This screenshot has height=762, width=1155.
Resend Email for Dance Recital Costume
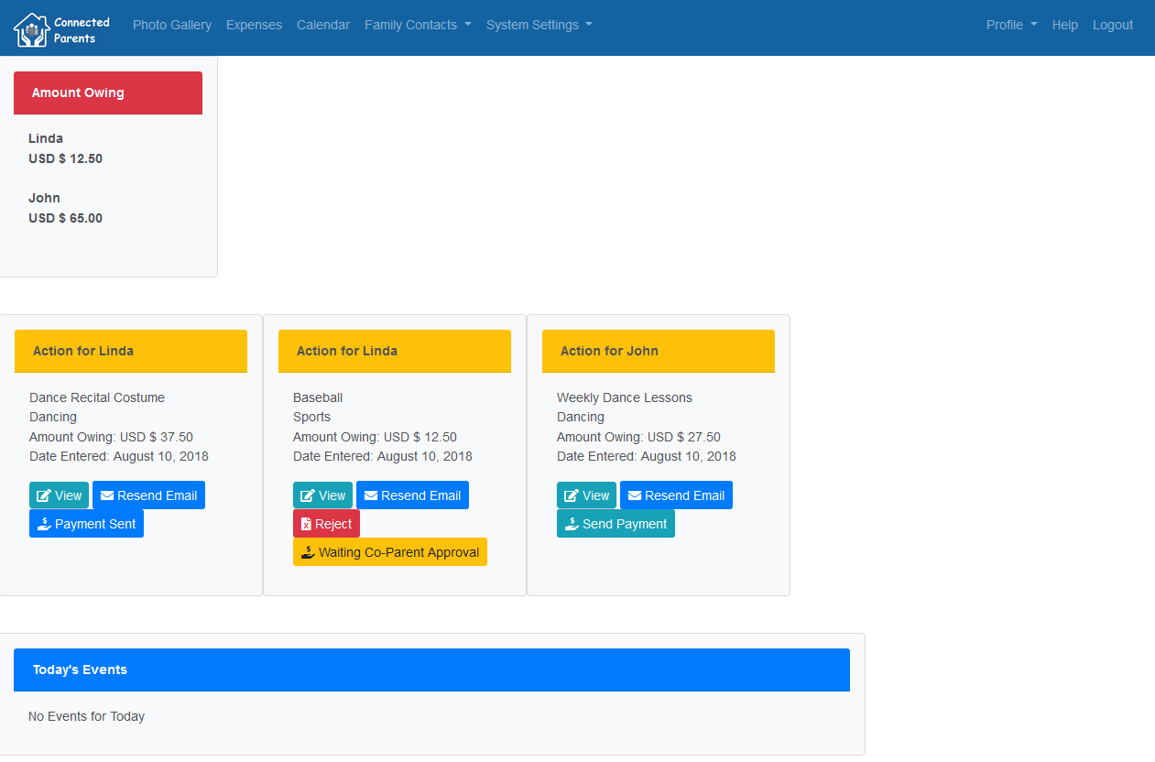click(148, 495)
